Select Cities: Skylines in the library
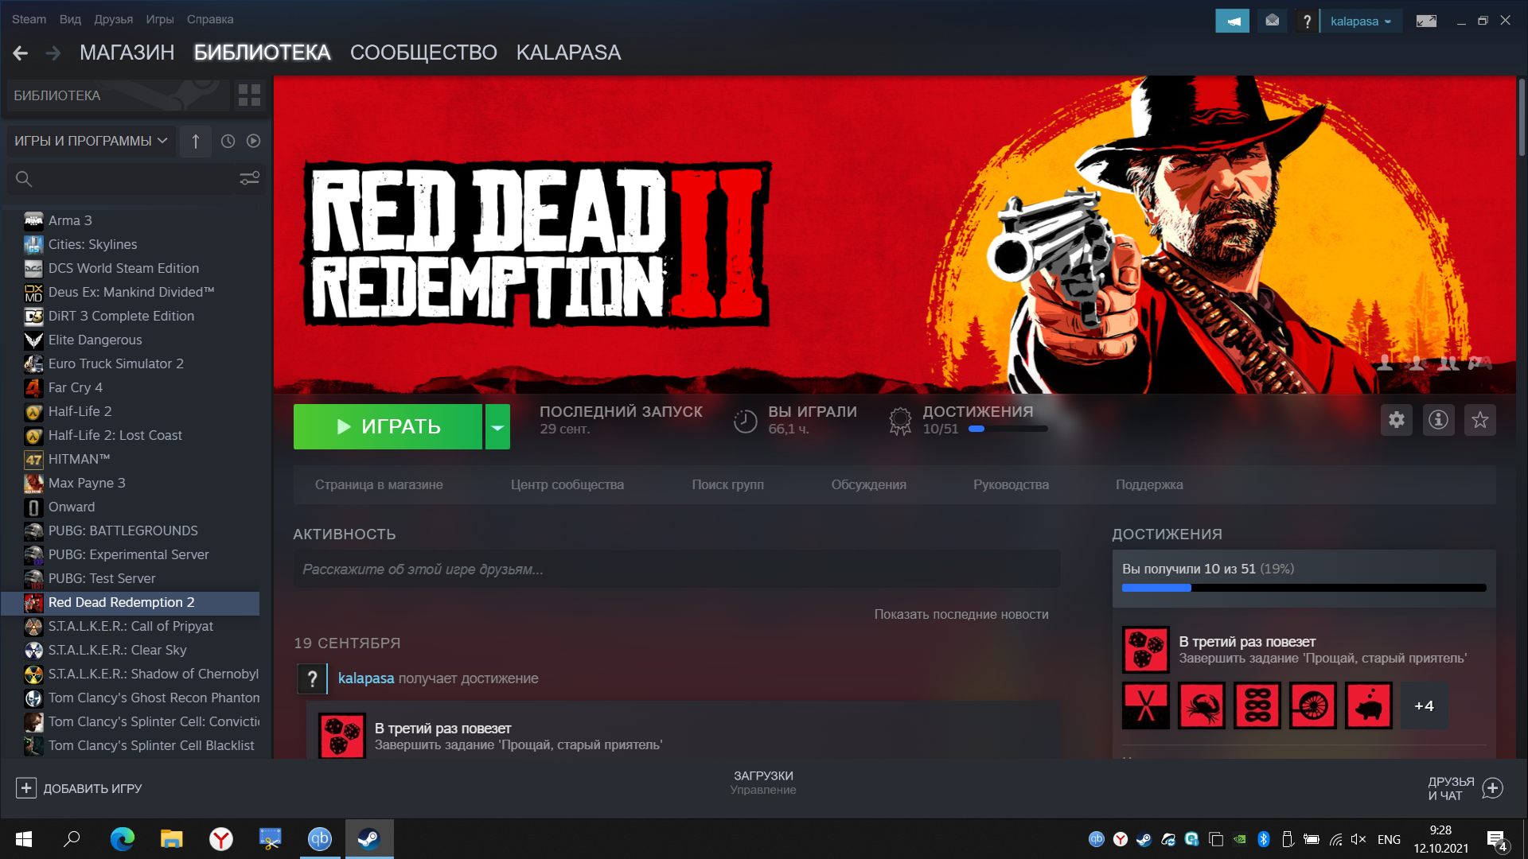Screen dimensions: 1528x859 point(131,244)
